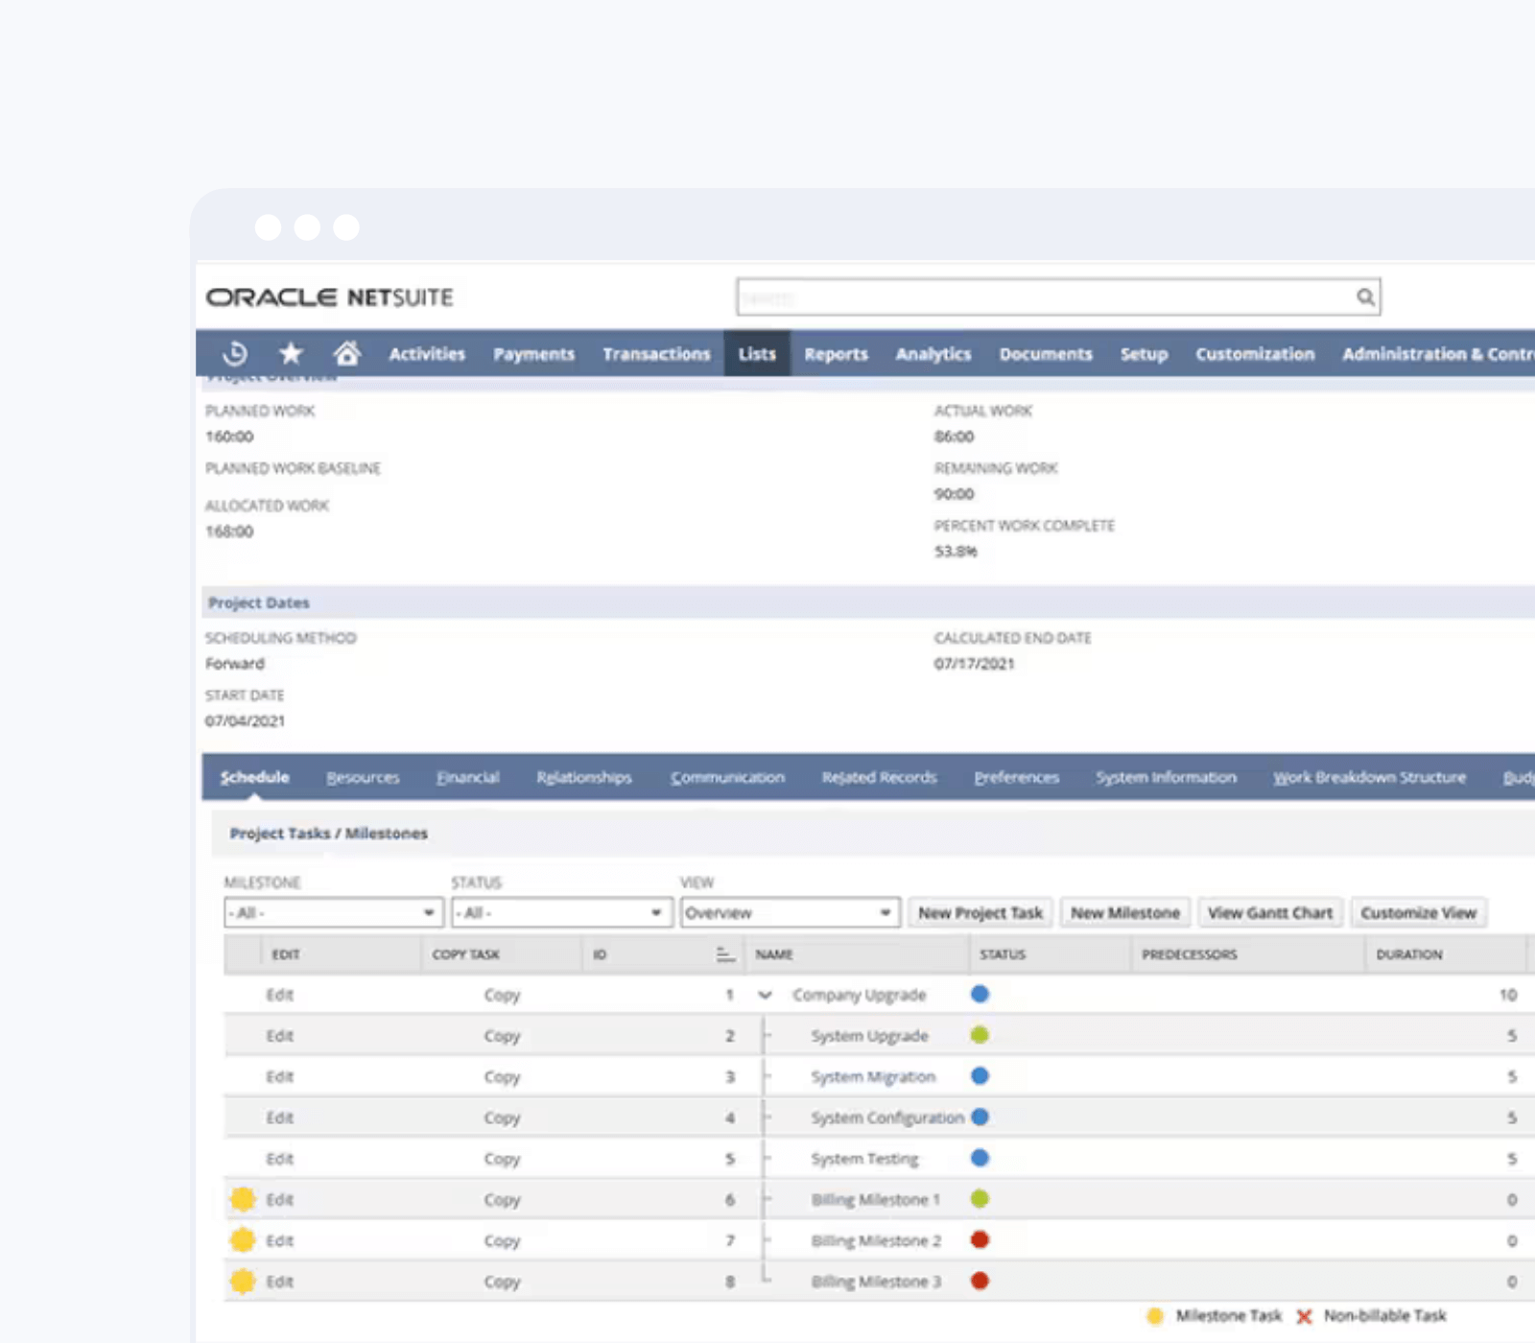Click Billing Milestone 3 red status dot
The width and height of the screenshot is (1535, 1343).
(x=980, y=1281)
